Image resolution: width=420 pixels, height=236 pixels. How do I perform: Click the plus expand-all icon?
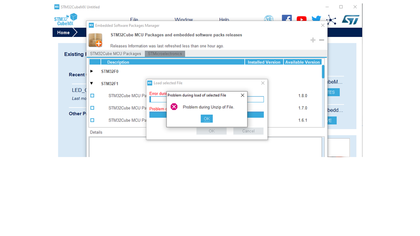313,40
